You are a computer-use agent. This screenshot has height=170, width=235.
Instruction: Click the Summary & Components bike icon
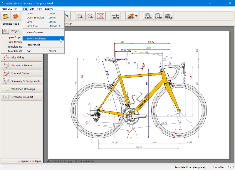6,81
